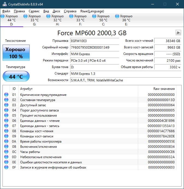This screenshot has width=184, height=189.
Task: Open the Справка menu
Action: pyautogui.click(x=70, y=11)
